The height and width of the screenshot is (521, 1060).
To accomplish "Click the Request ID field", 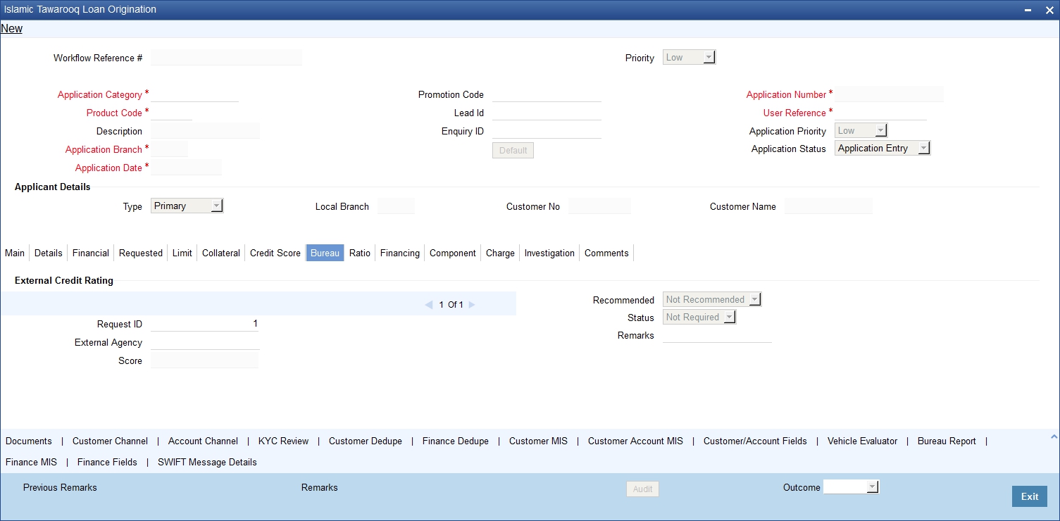I will pyautogui.click(x=205, y=324).
